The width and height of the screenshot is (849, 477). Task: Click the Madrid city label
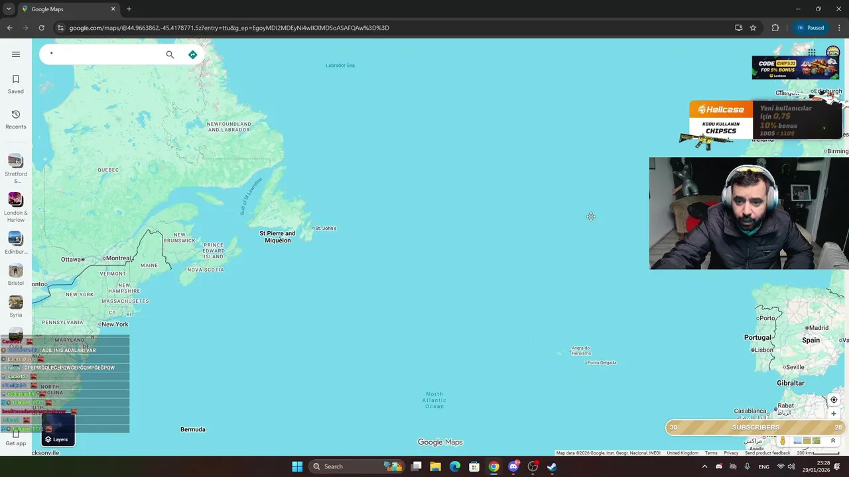818,327
